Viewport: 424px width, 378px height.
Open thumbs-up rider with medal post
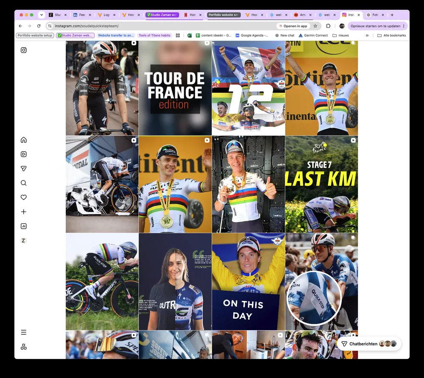point(248,184)
